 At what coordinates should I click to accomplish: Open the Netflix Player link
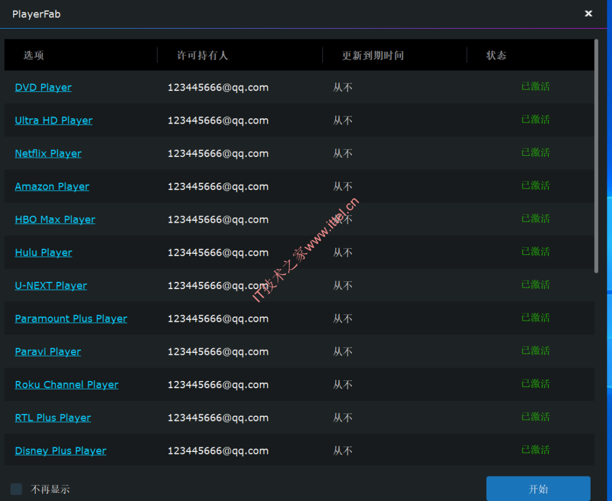coord(48,153)
